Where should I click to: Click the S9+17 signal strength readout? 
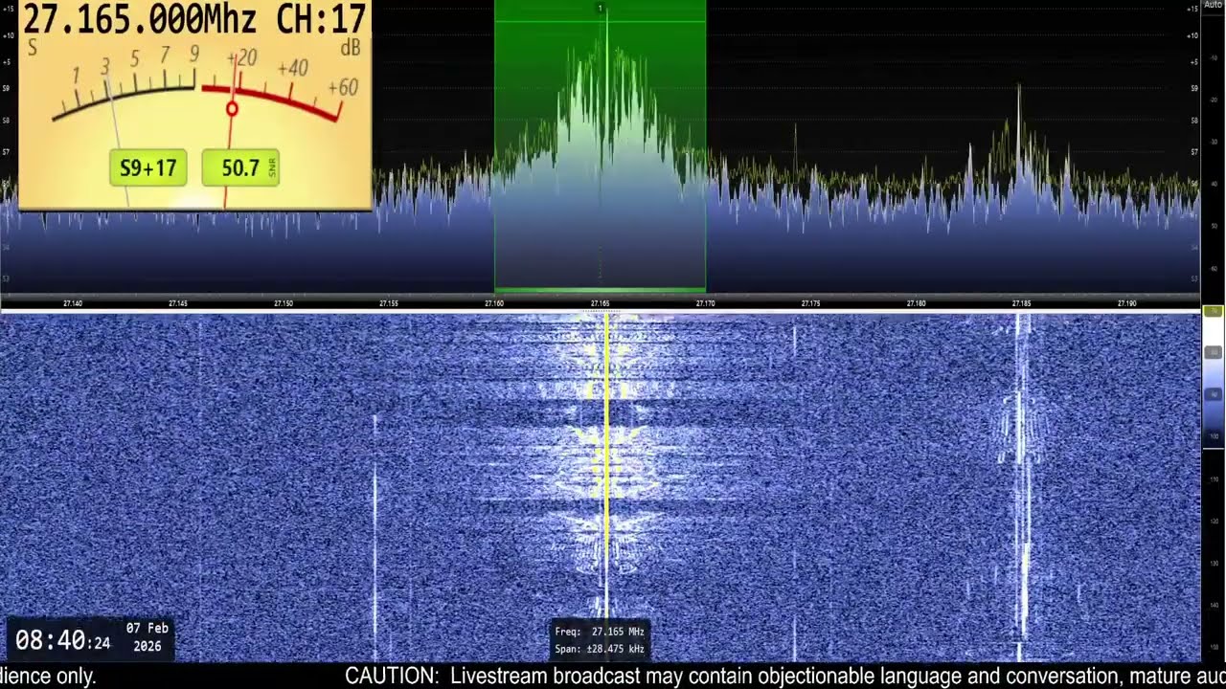pyautogui.click(x=148, y=168)
